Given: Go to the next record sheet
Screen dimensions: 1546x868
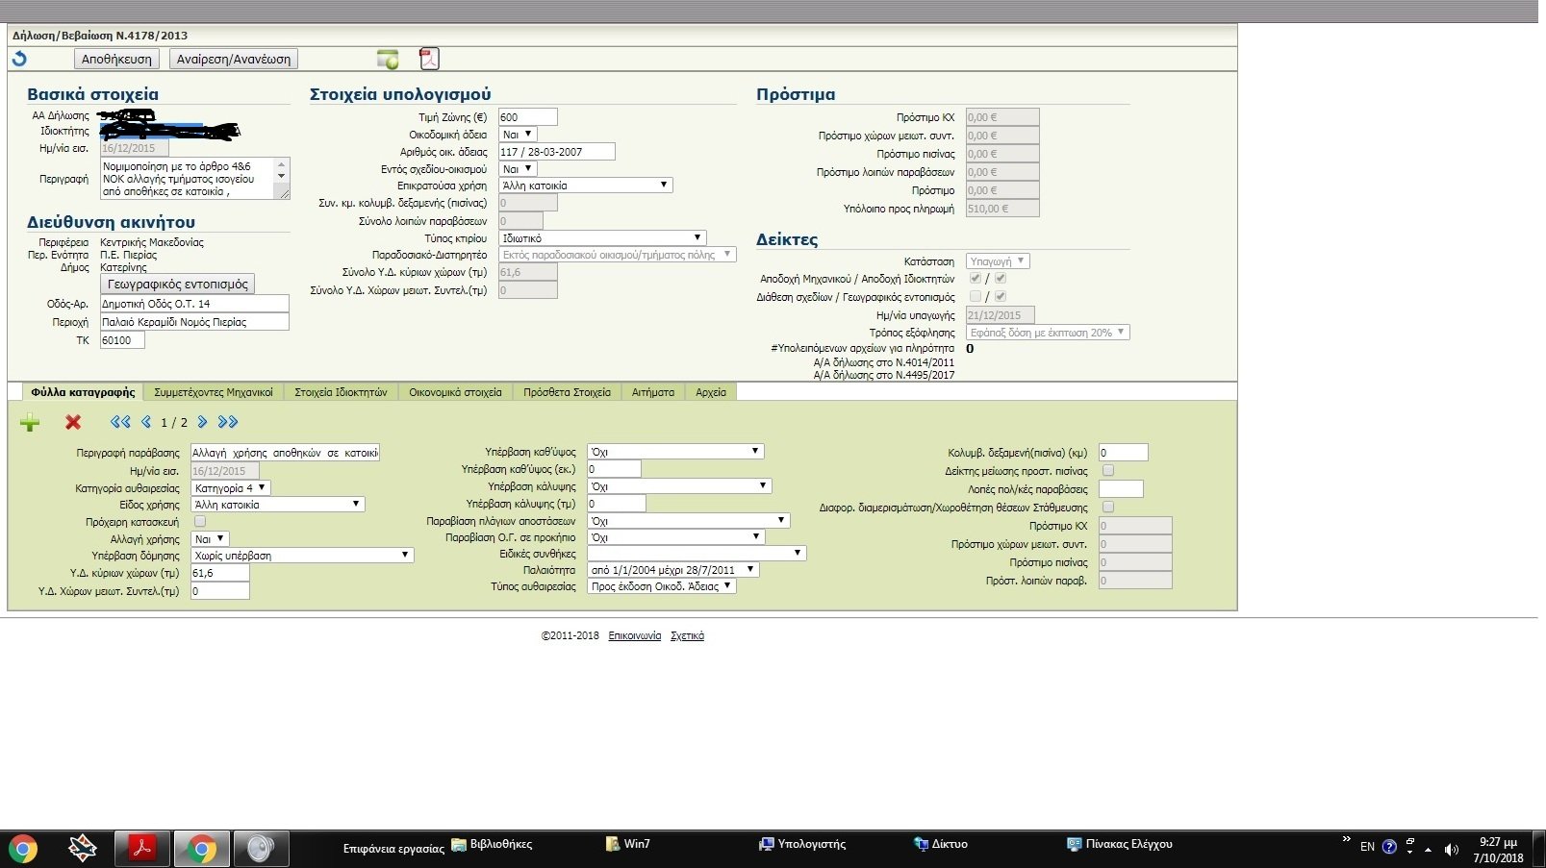Looking at the screenshot, I should pos(202,422).
